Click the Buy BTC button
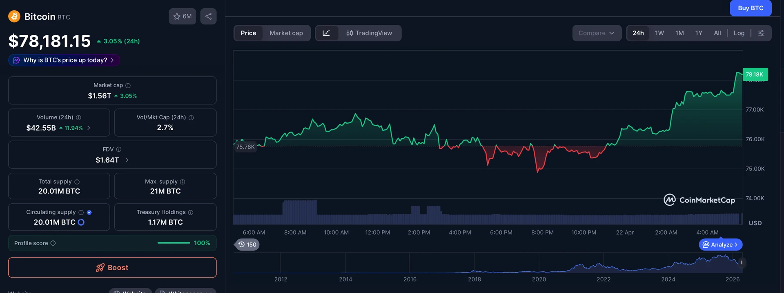 (751, 8)
